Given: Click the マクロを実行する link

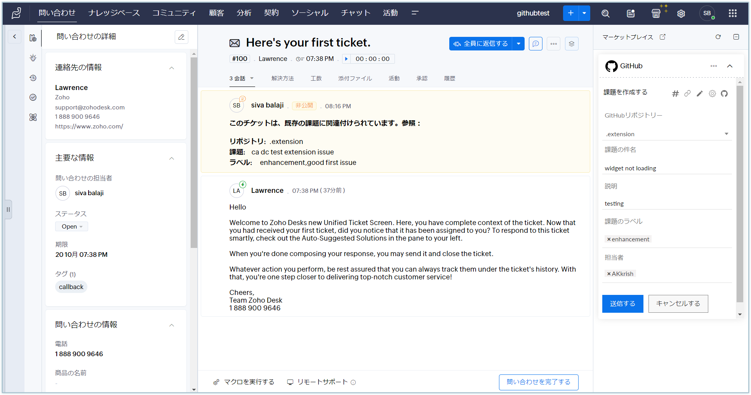Looking at the screenshot, I should pos(244,382).
